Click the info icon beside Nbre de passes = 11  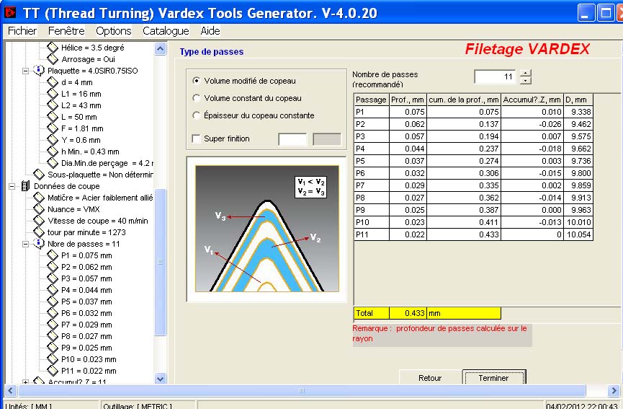[39, 244]
